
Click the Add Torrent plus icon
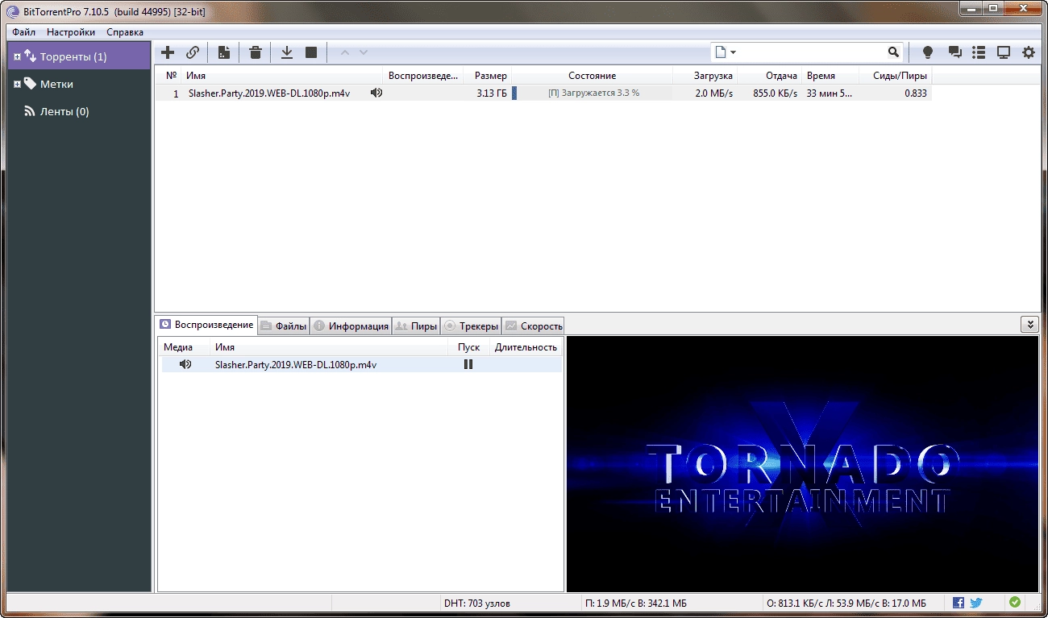(168, 52)
